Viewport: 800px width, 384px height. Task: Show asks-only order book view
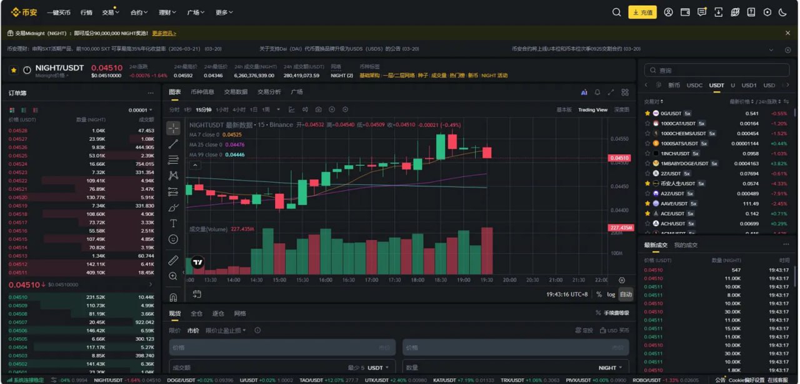pyautogui.click(x=36, y=110)
